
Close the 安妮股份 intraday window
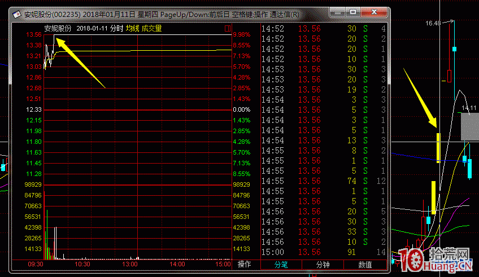374,12
